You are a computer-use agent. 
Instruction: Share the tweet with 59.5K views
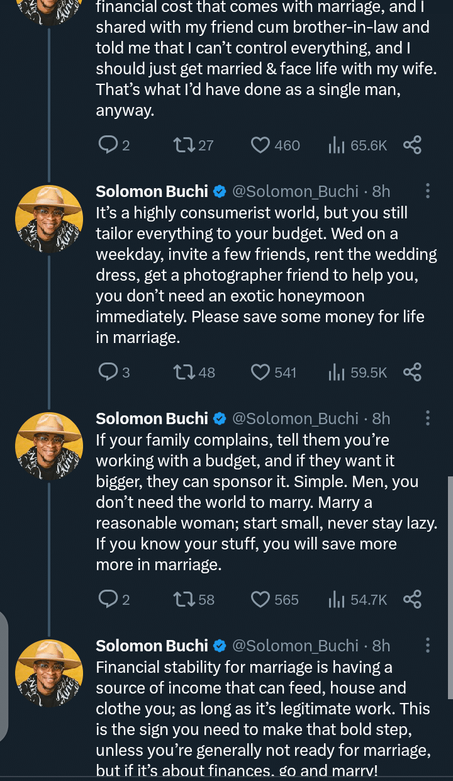point(412,373)
